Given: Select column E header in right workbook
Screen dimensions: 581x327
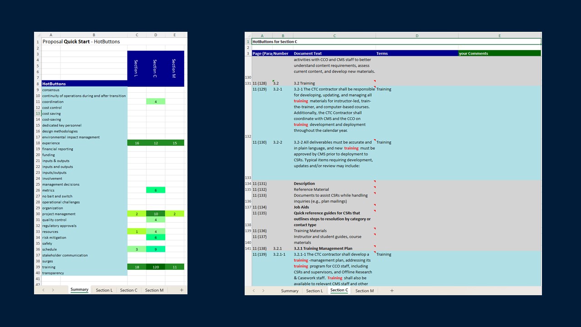Looking at the screenshot, I should tap(499, 35).
